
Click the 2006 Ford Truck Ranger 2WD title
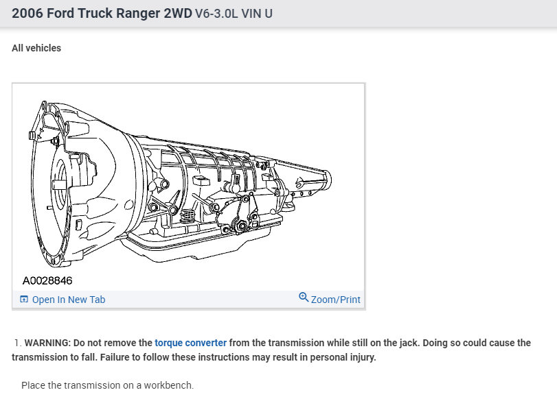102,13
